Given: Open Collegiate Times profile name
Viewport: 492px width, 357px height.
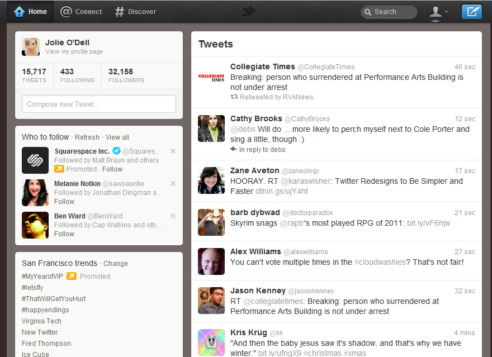Looking at the screenshot, I should coord(263,66).
